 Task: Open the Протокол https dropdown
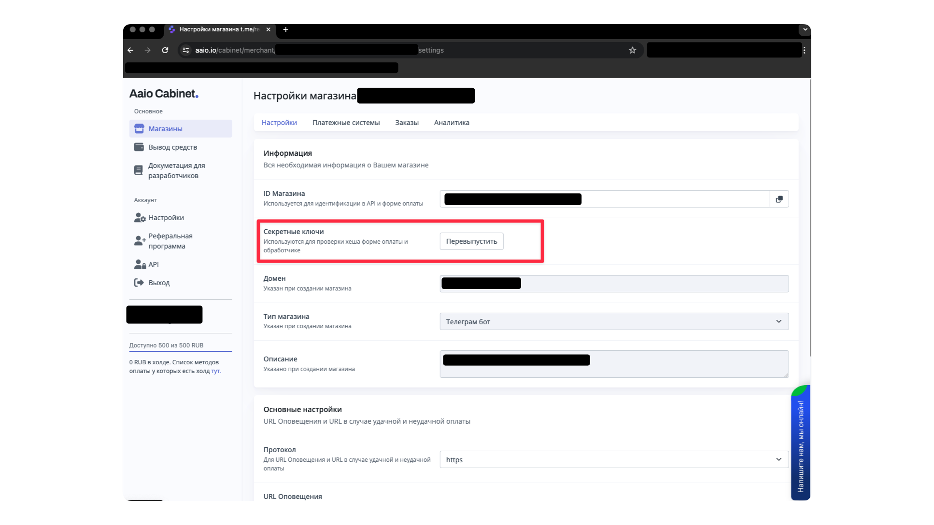point(614,460)
